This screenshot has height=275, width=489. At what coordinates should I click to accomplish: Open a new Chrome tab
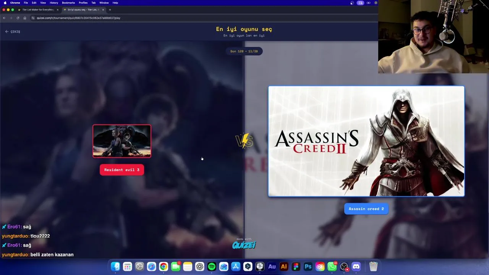tap(110, 10)
